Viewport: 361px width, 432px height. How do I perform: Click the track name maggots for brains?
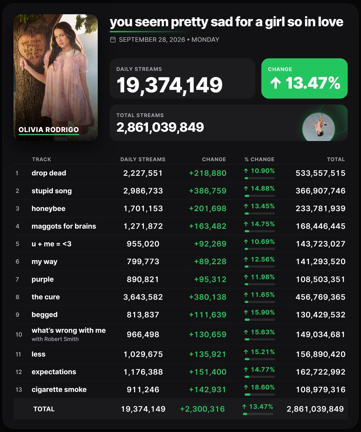[x=64, y=226]
